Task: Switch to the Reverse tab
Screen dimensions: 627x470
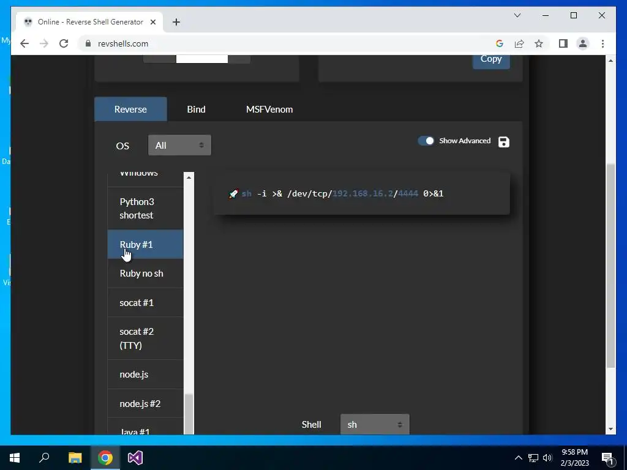Action: (130, 109)
